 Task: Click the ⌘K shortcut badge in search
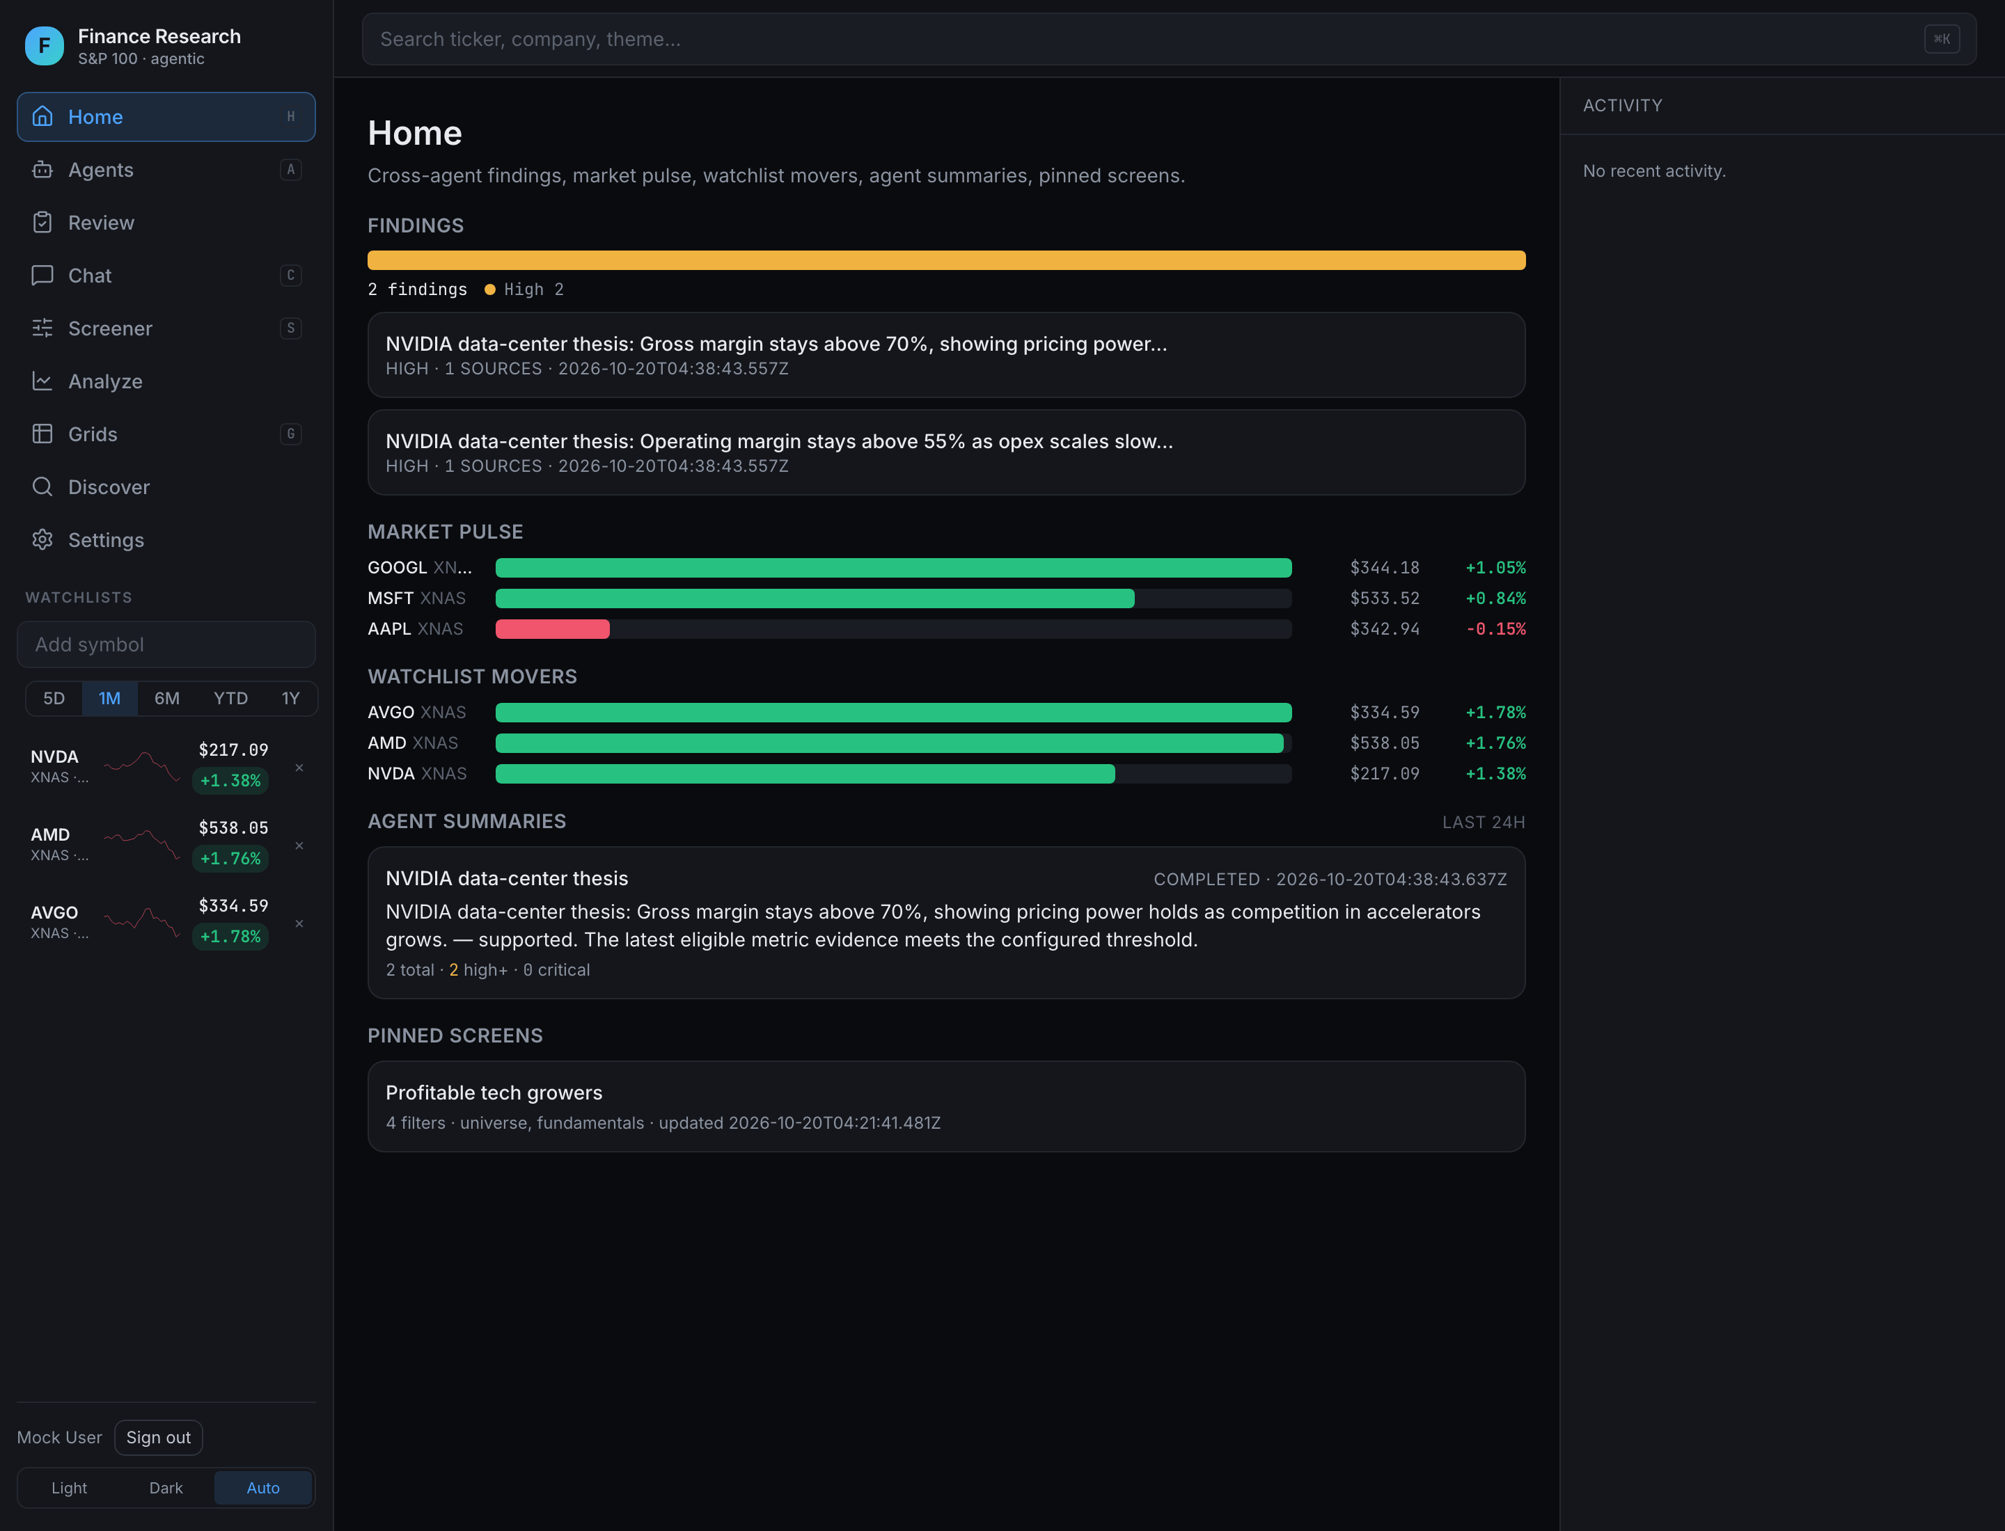[x=1941, y=39]
